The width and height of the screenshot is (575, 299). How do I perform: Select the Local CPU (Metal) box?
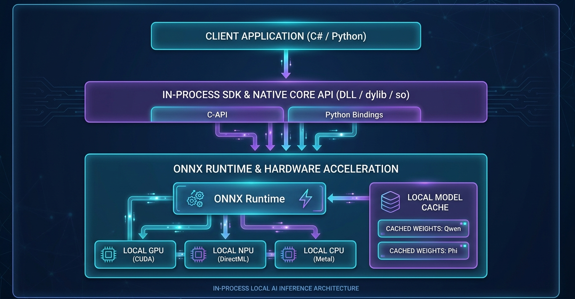coord(315,254)
